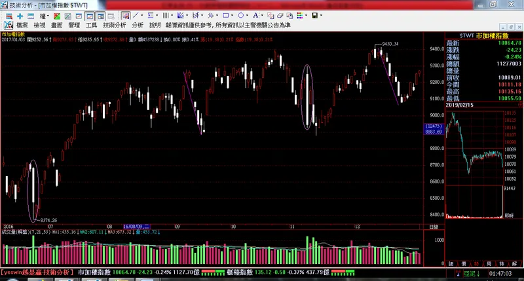Screen dimensions: 524x281
Task: Click the application logo icon beside 檔案
Action: click(9, 25)
